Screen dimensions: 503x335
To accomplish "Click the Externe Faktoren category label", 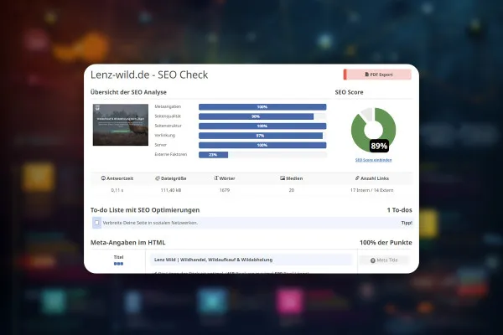I will pyautogui.click(x=171, y=154).
